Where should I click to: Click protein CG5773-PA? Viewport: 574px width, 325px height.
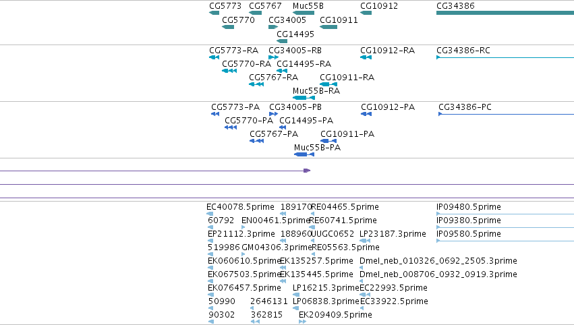(235, 107)
